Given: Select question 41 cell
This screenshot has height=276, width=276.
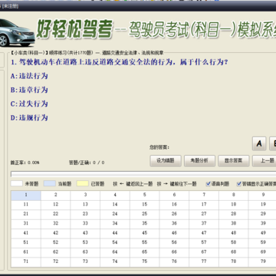Looking at the screenshot, I should [26, 233].
